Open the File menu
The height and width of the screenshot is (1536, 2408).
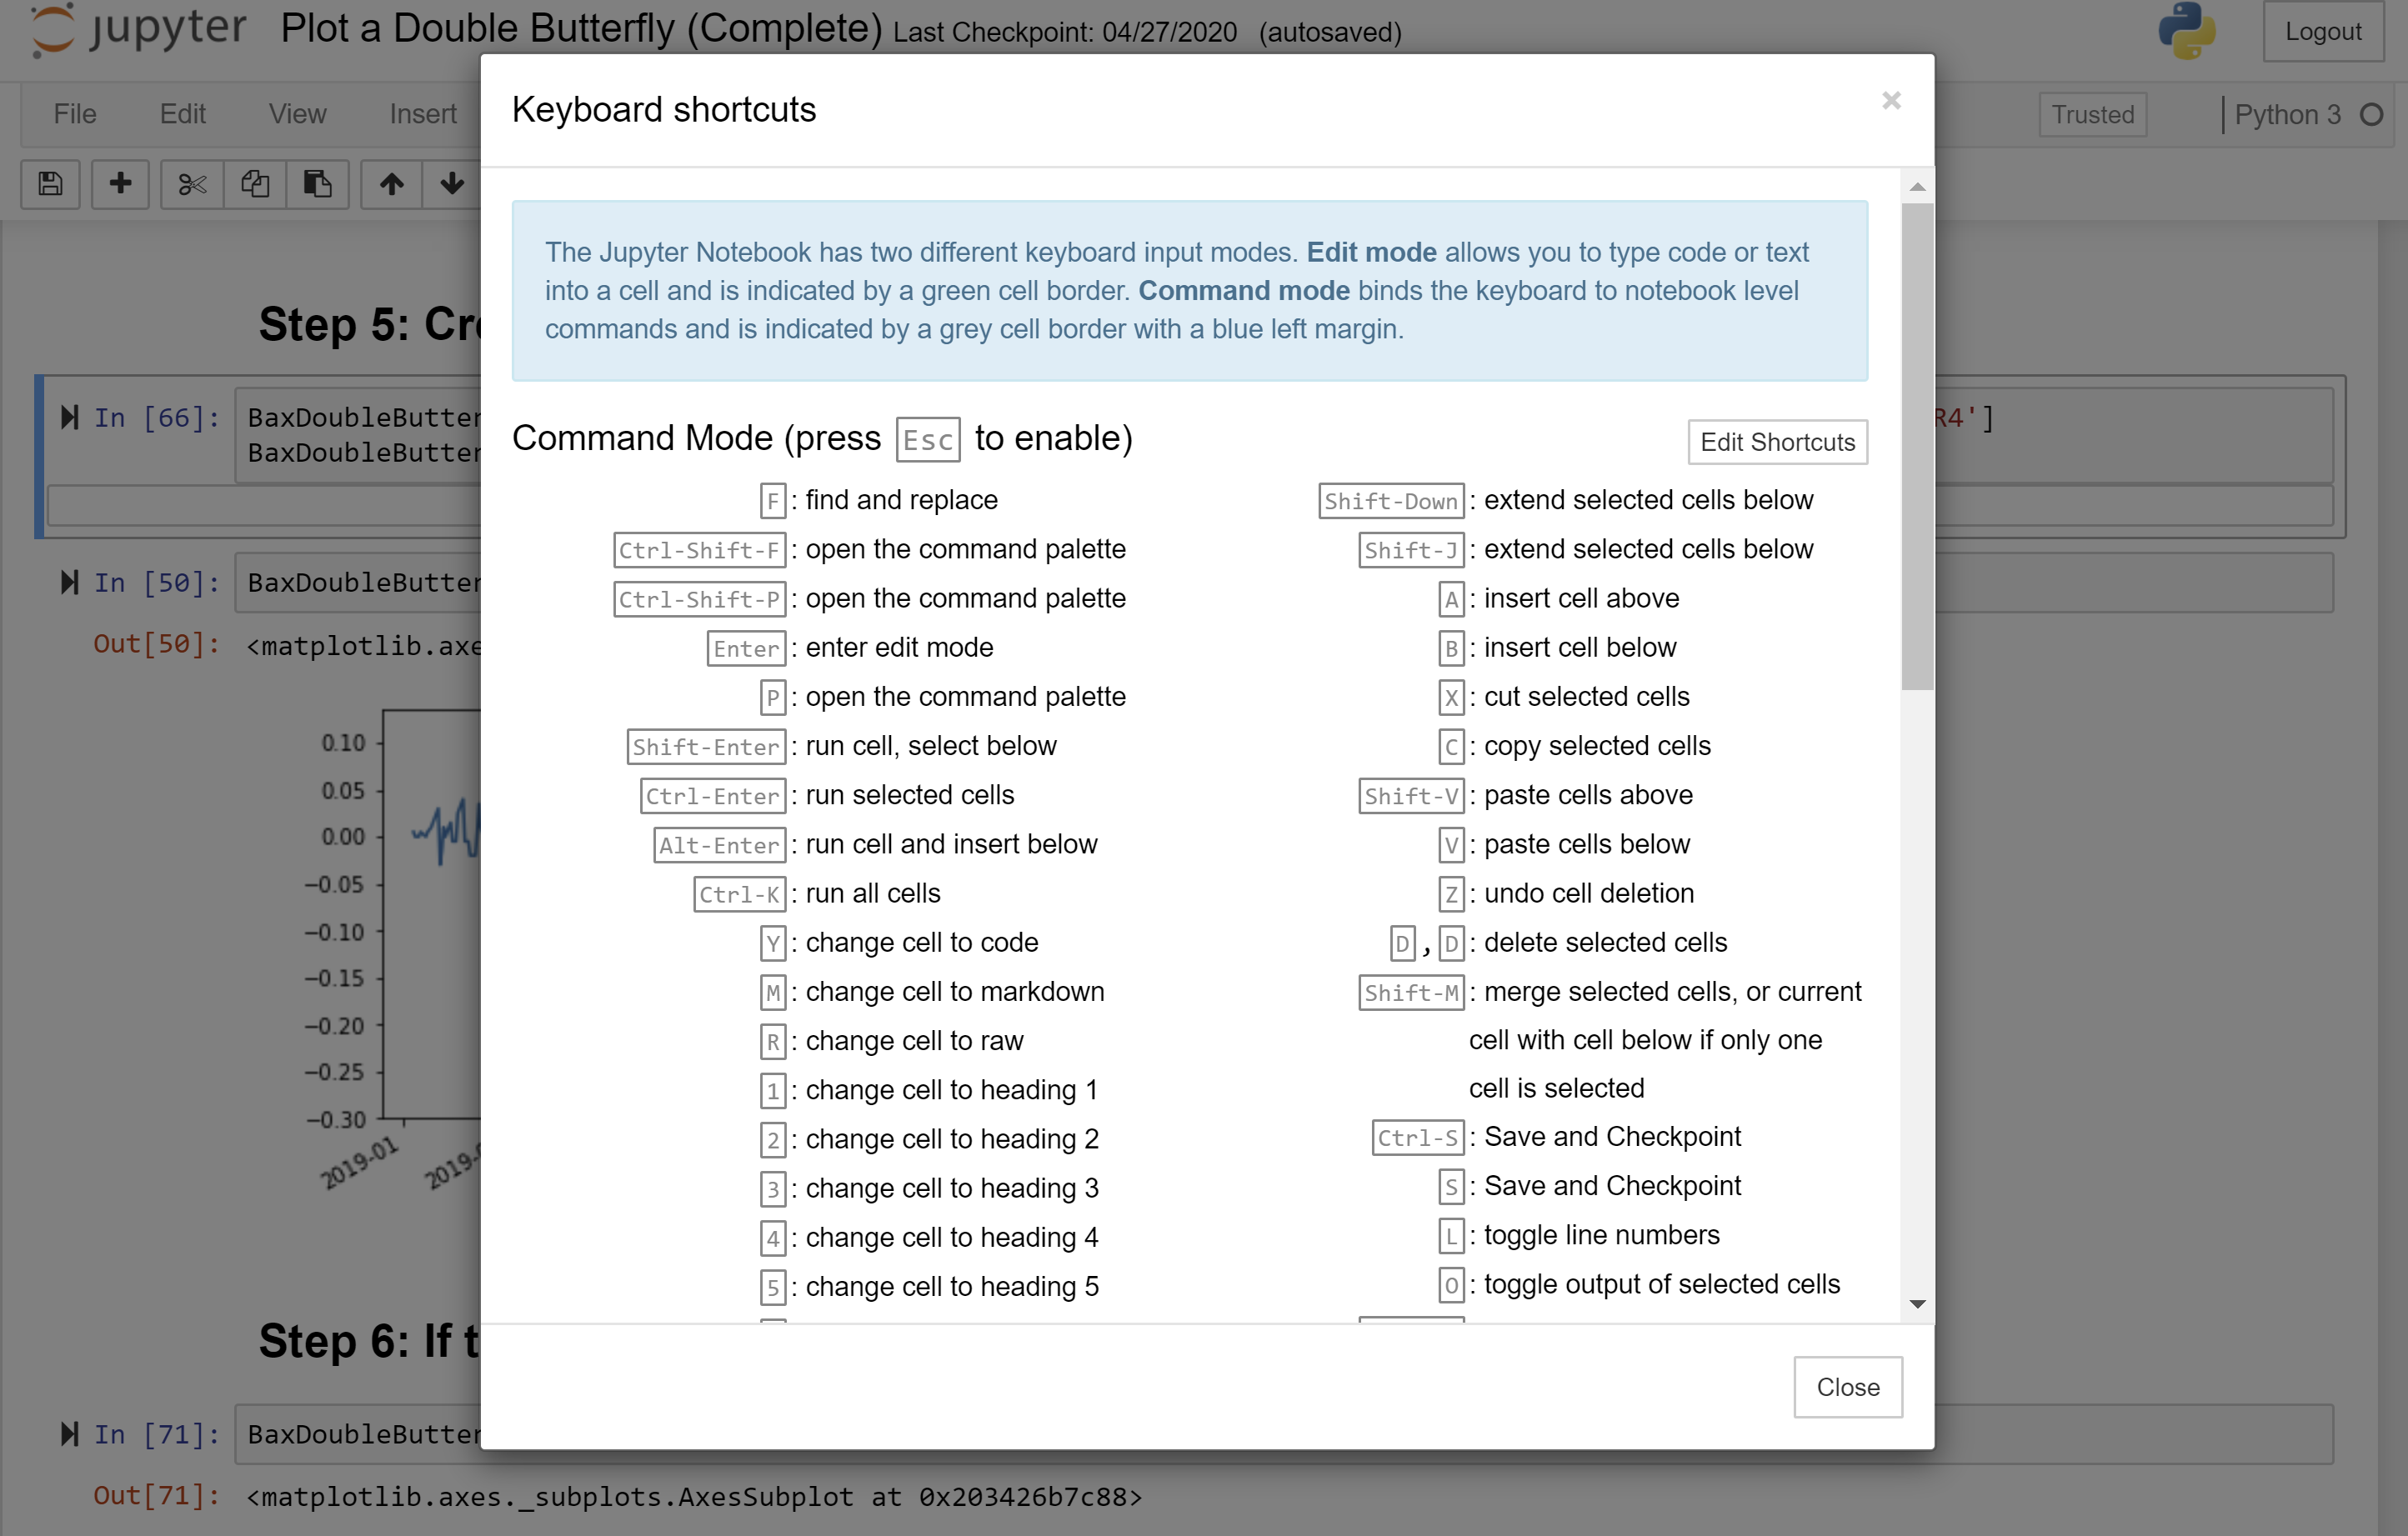pyautogui.click(x=72, y=113)
